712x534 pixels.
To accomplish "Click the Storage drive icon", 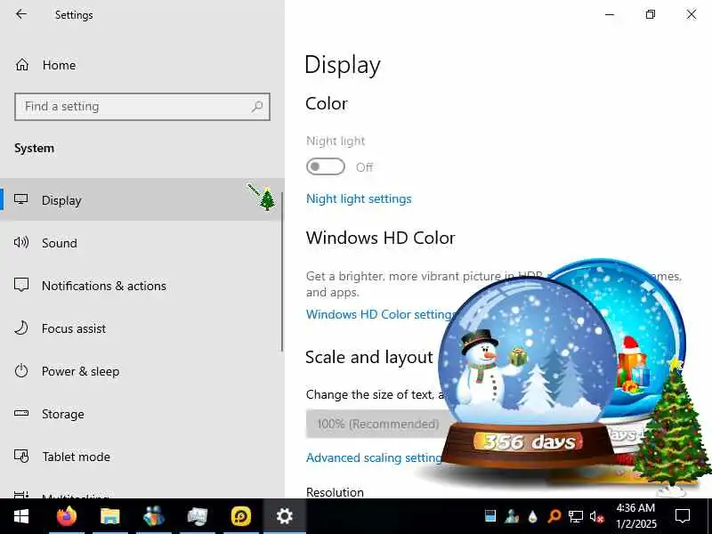I will click(21, 413).
